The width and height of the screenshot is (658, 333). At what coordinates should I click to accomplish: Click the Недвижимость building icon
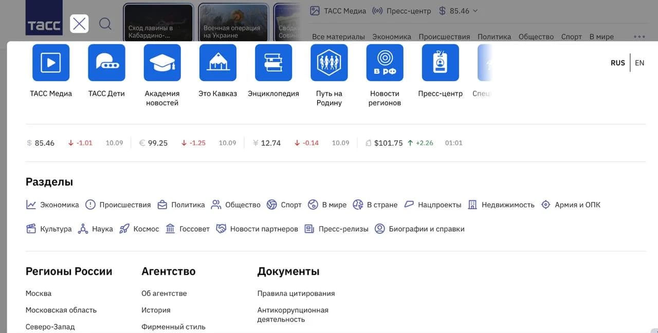[472, 205]
